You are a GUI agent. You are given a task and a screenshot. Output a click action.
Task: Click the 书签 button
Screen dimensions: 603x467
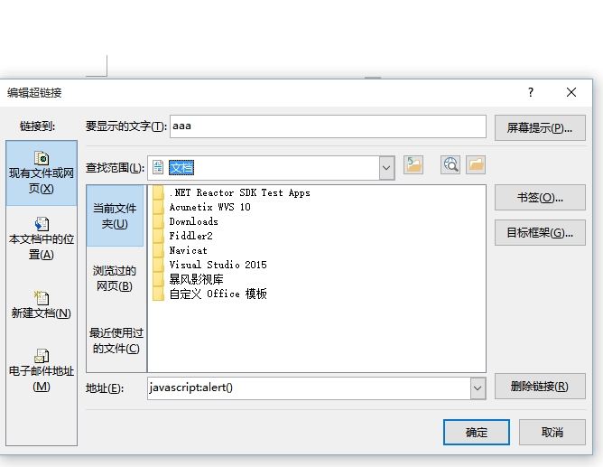[x=540, y=198]
